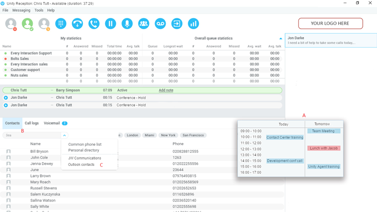
Task: Set status to available with green avatar
Action: tap(27, 23)
